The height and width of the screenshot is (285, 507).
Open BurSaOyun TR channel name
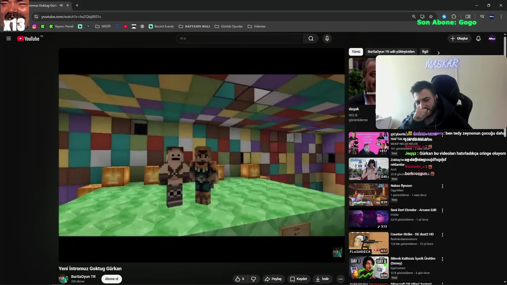pyautogui.click(x=83, y=277)
